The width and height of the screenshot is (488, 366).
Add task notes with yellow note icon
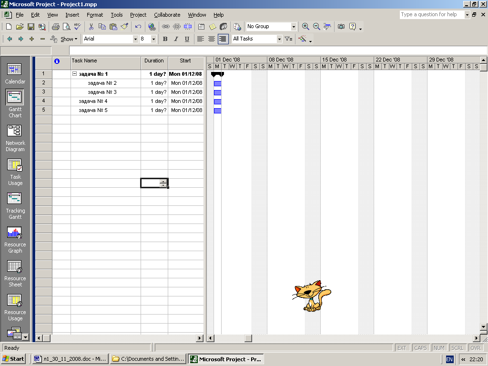tap(213, 27)
